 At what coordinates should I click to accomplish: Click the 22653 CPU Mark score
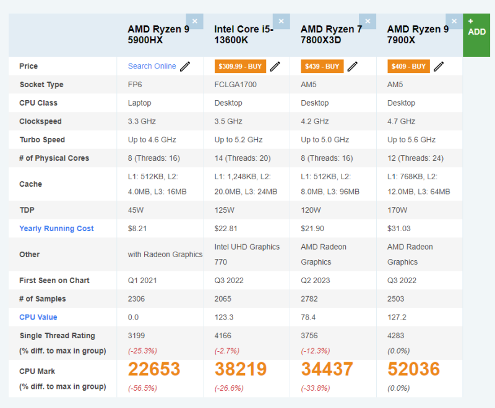click(x=154, y=368)
